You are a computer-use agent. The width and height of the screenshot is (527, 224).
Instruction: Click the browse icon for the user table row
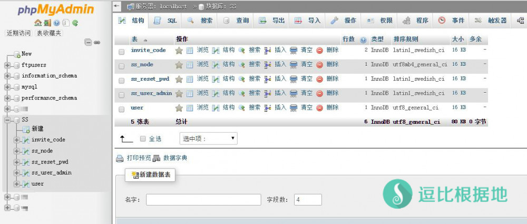tap(190, 108)
